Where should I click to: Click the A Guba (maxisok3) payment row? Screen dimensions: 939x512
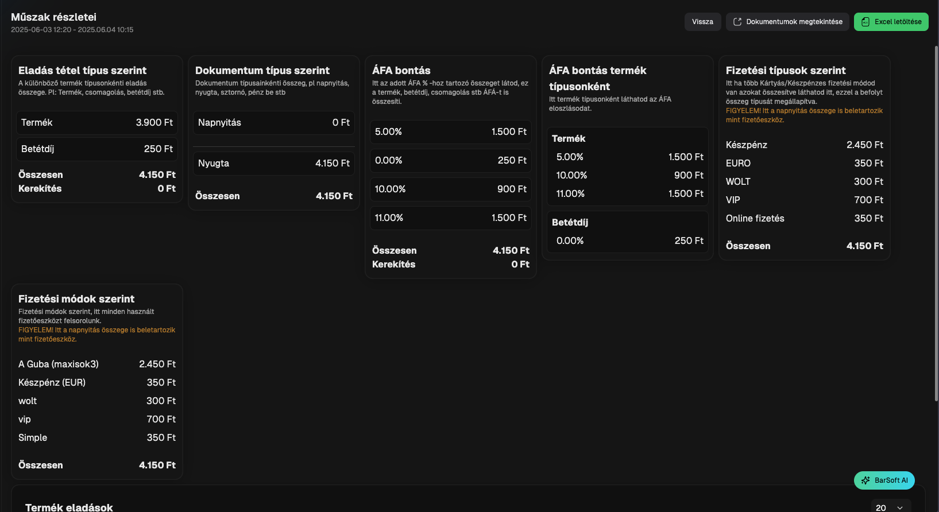tap(97, 364)
